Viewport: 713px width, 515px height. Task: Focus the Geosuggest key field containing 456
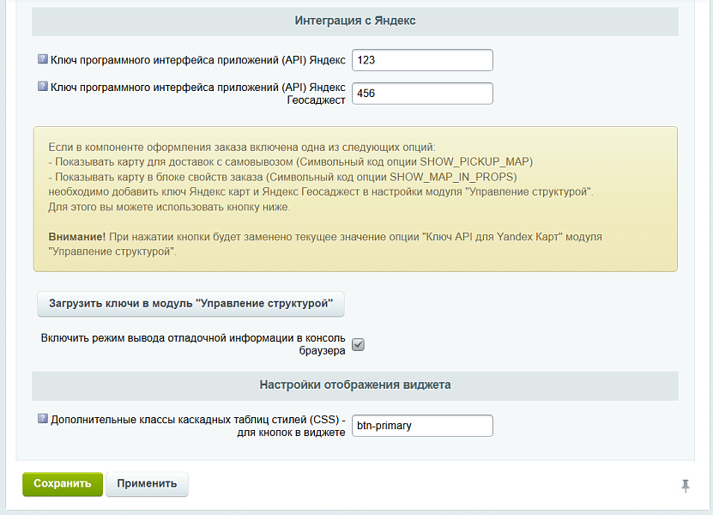pyautogui.click(x=422, y=94)
